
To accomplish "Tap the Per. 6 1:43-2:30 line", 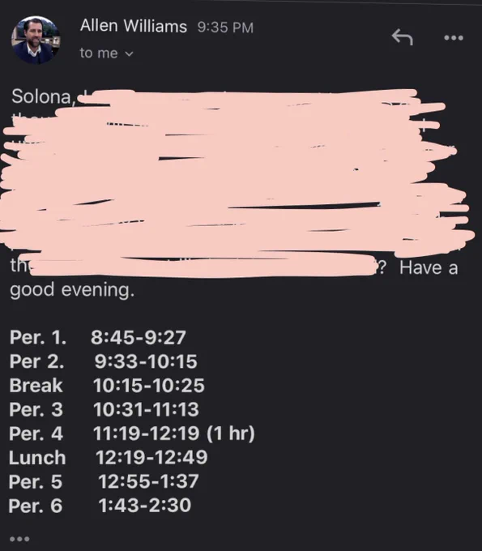I will (x=100, y=506).
